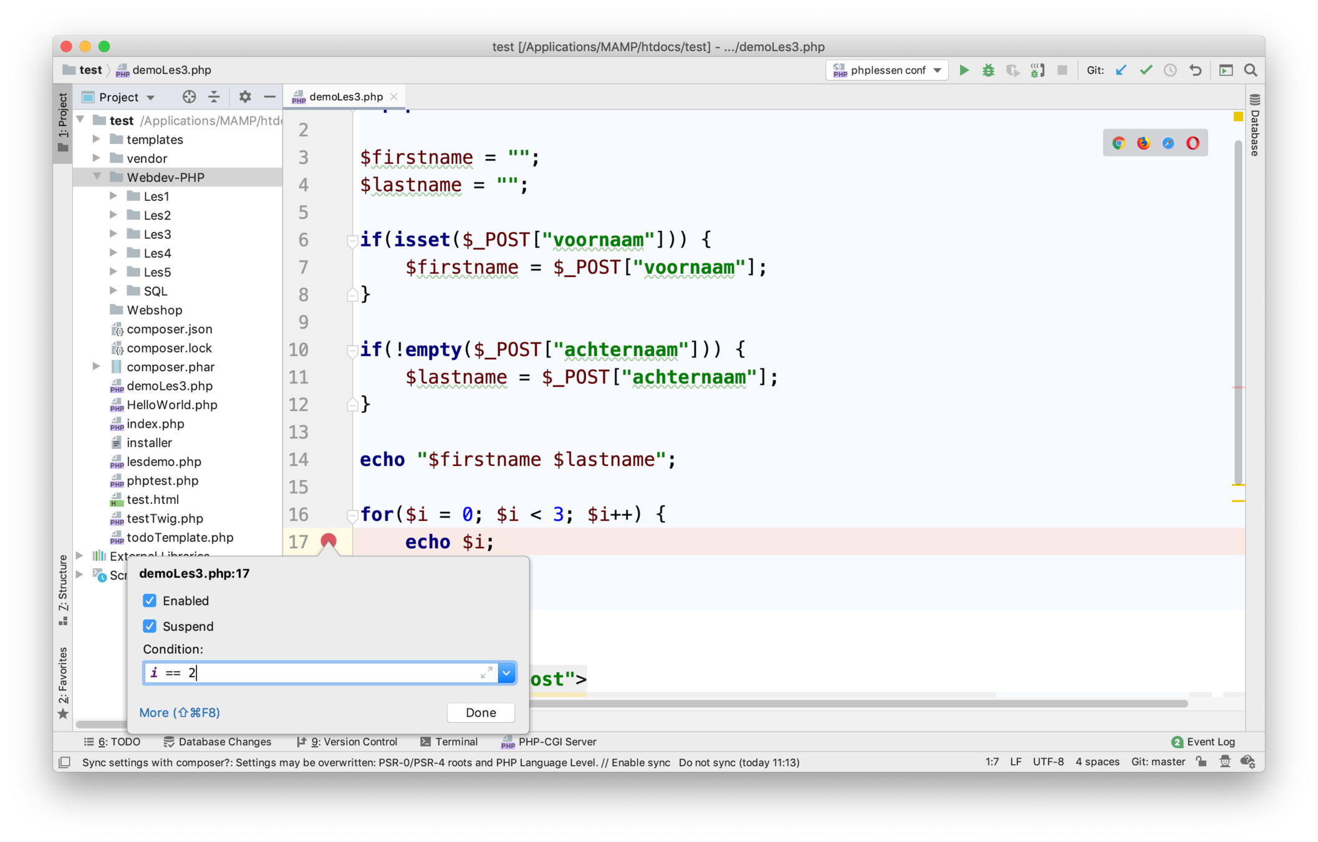Start debugging with the bug icon

click(x=988, y=70)
